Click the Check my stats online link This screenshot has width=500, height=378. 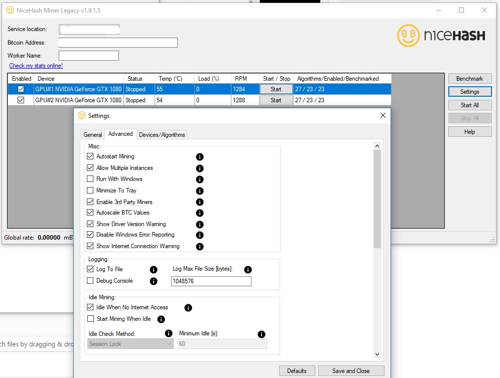(x=35, y=66)
